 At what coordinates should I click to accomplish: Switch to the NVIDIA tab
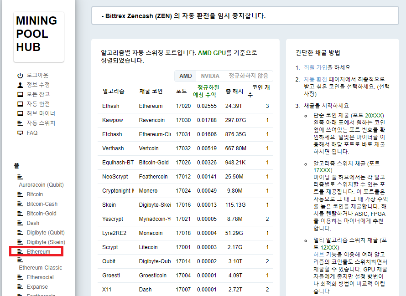click(x=210, y=76)
